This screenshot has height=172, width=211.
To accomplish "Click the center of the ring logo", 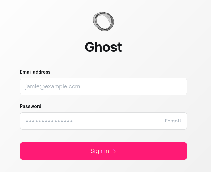I will (103, 21).
